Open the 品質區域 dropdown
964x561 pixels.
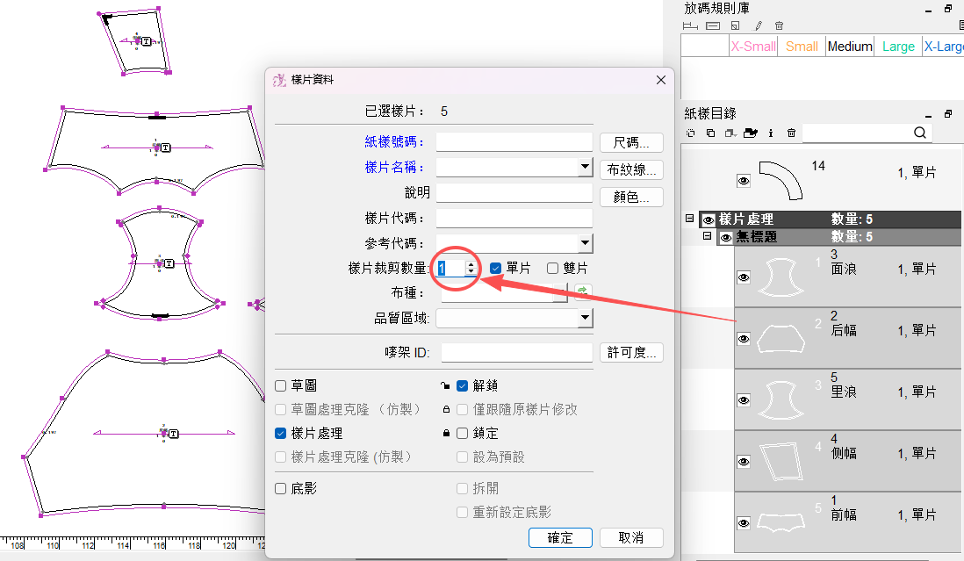point(585,318)
